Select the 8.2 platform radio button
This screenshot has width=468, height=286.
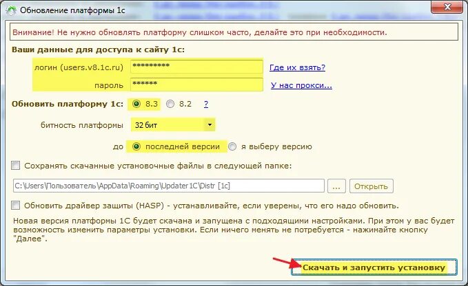(x=170, y=104)
